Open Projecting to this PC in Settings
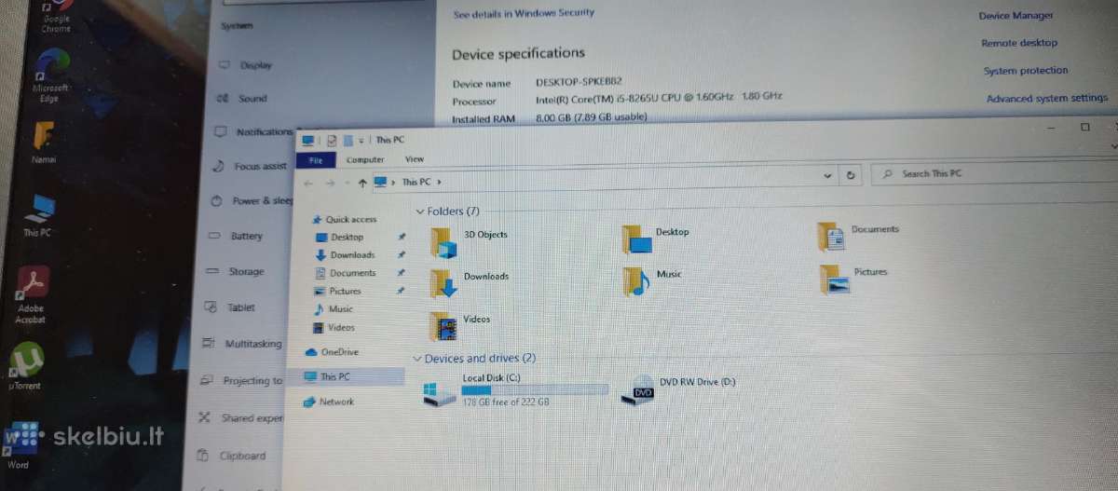This screenshot has height=491, width=1118. [240, 381]
